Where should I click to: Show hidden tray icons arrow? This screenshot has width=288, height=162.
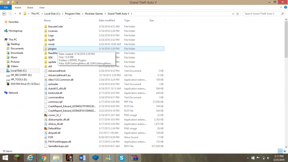point(248,158)
